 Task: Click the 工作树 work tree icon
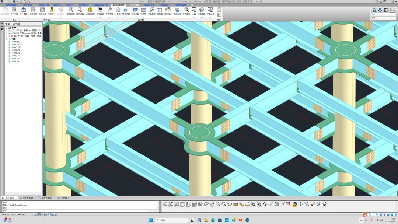click(x=324, y=204)
